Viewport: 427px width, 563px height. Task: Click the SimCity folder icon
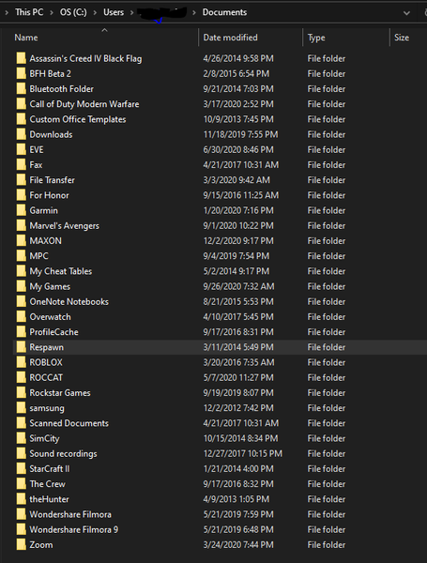pyautogui.click(x=22, y=438)
